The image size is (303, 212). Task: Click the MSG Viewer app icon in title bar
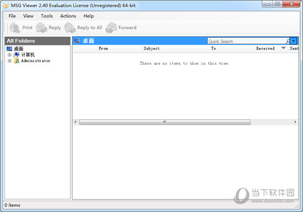pyautogui.click(x=6, y=5)
